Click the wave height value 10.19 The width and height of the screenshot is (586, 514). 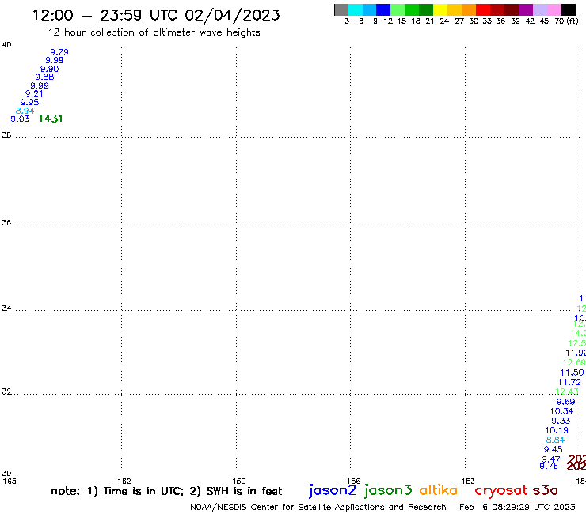coord(557,430)
